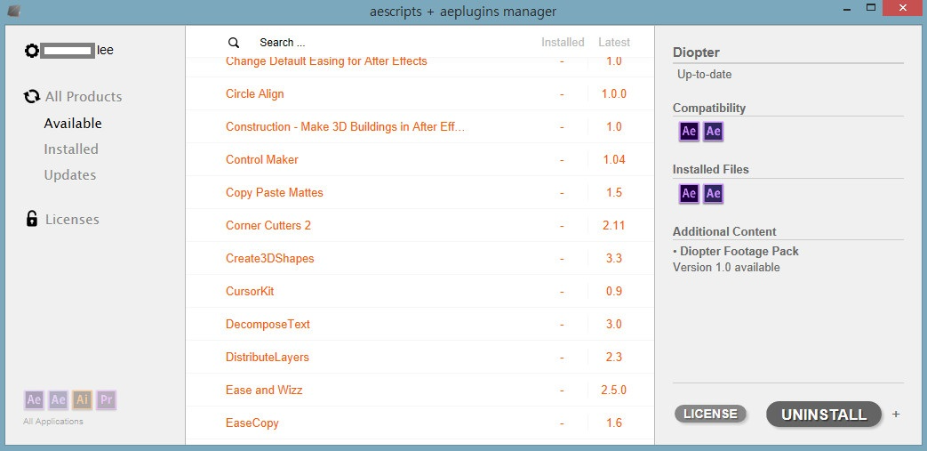The height and width of the screenshot is (451, 927).
Task: Select the DistributeLayers product
Action: pyautogui.click(x=268, y=357)
